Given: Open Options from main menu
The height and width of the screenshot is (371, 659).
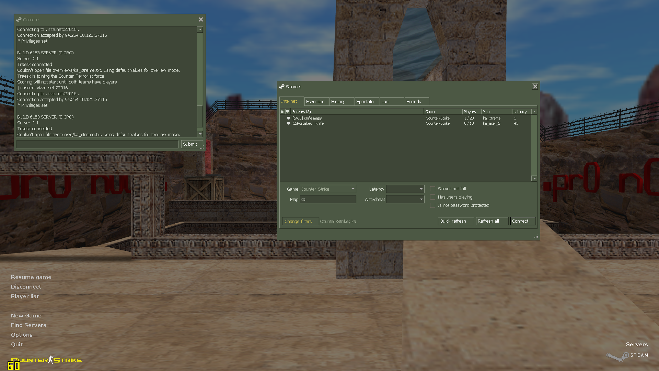Looking at the screenshot, I should tap(22, 335).
